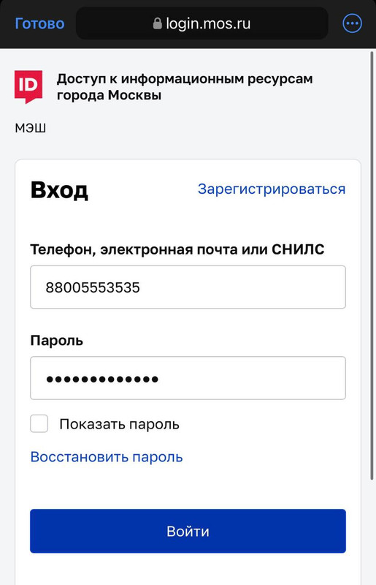Image resolution: width=376 pixels, height=585 pixels.
Task: Tap the Телефон, электронная почта или СНИЛС label
Action: point(177,249)
